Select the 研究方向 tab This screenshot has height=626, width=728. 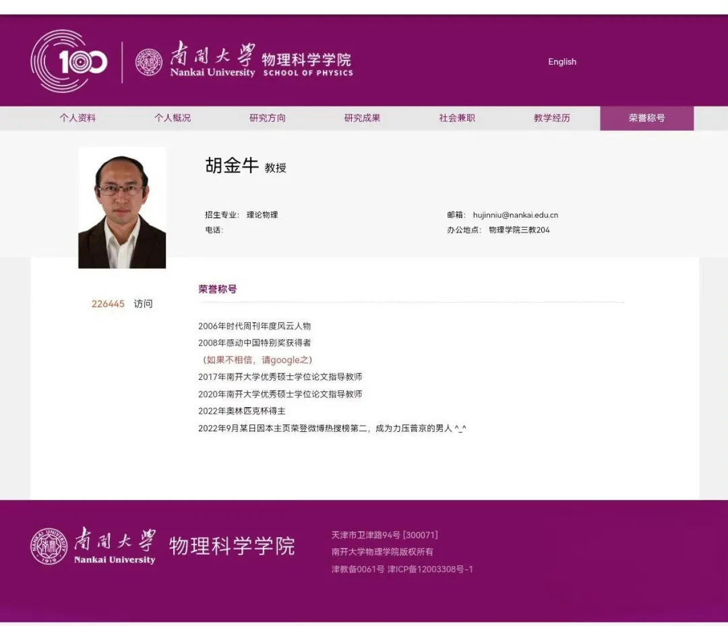pyautogui.click(x=267, y=118)
